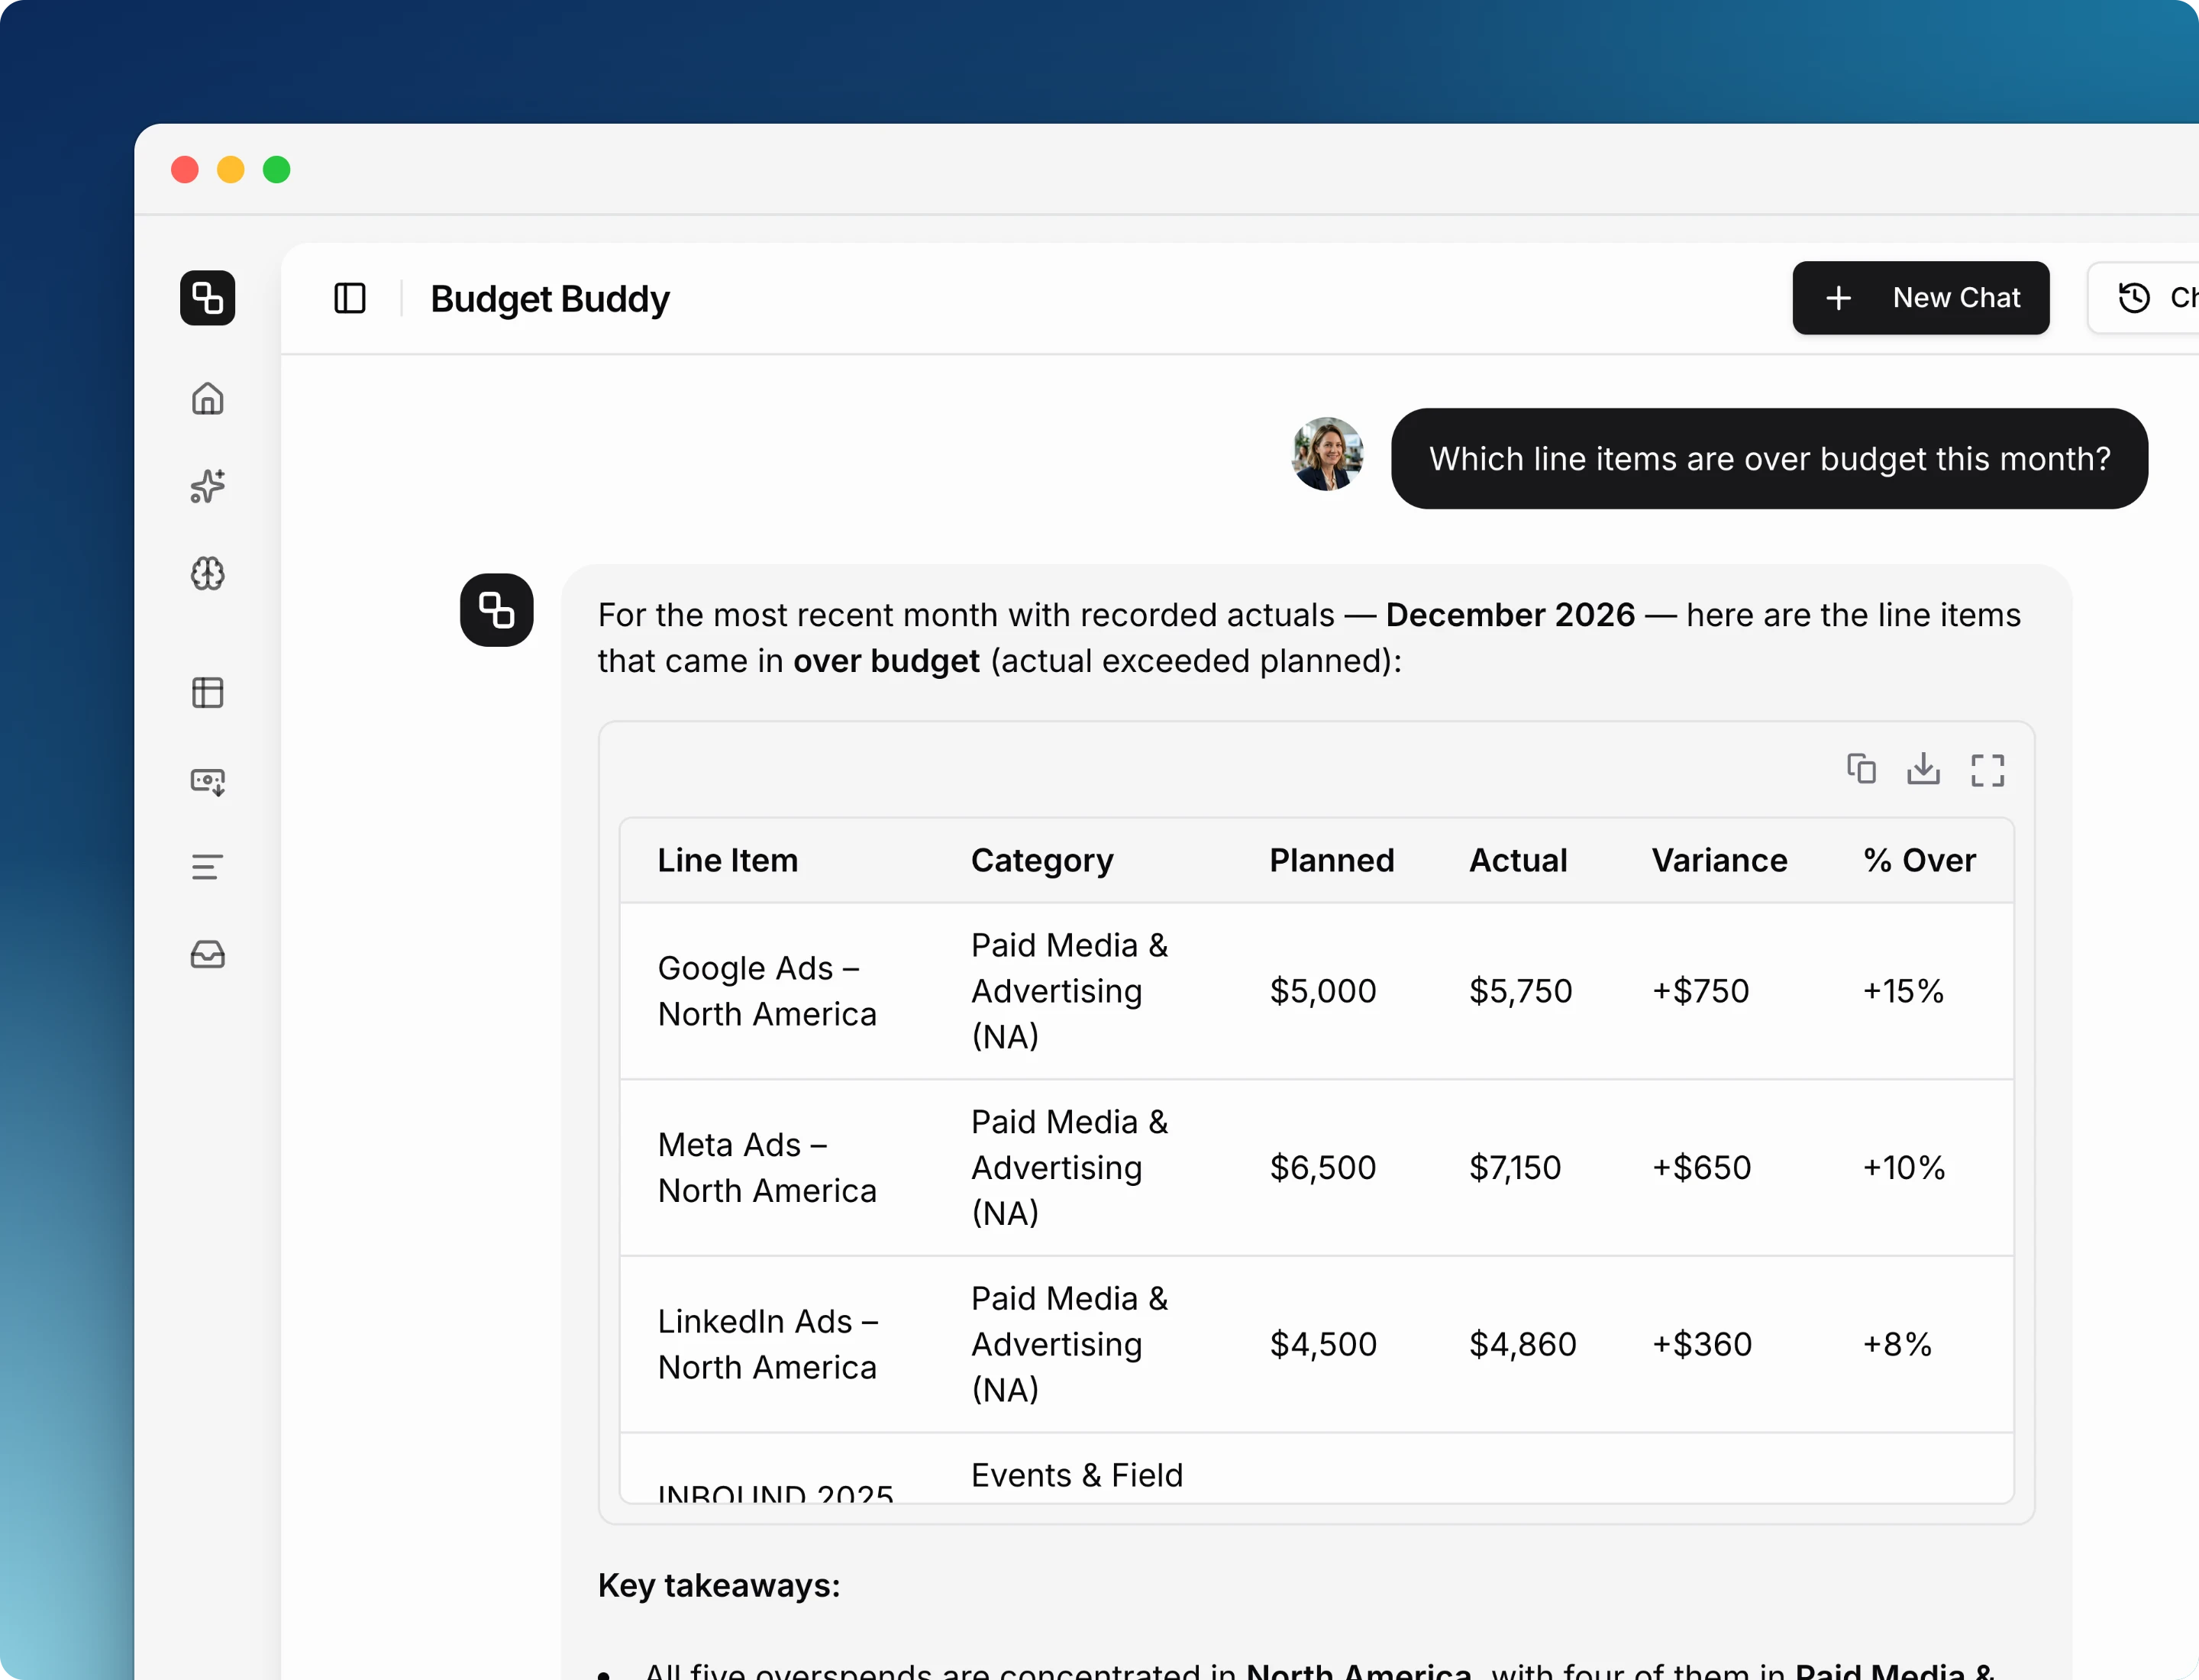
Task: Click the Category column header
Action: (x=1042, y=861)
